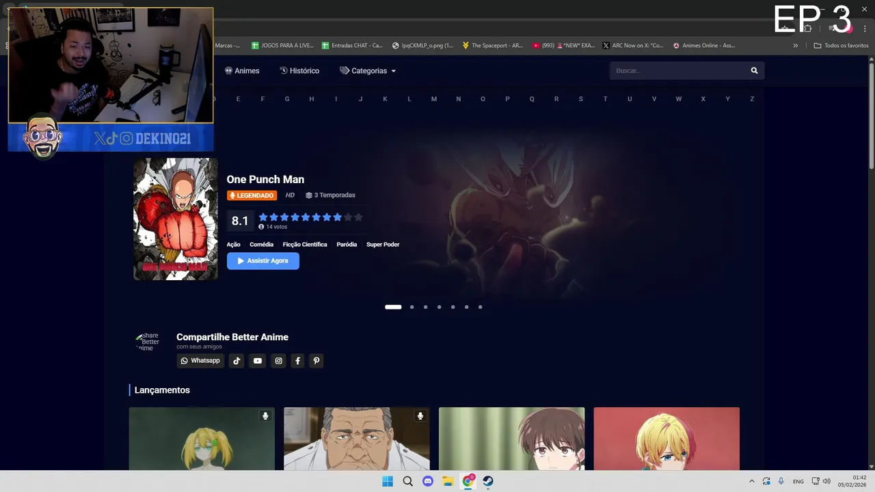Go to the third carousel slide
Viewport: 875px width, 492px height.
tap(425, 307)
